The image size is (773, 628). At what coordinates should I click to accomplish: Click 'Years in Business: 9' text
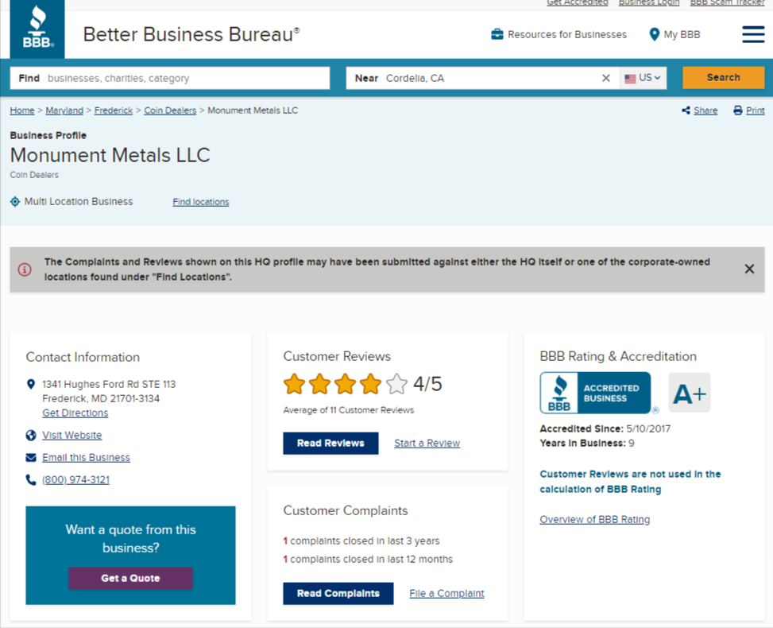click(x=586, y=443)
